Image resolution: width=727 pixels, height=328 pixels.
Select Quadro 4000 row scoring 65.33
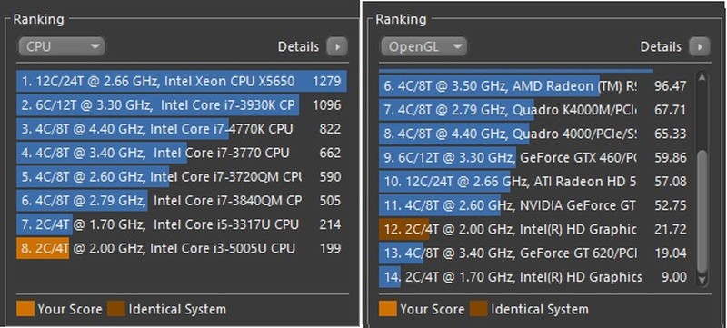pos(536,134)
